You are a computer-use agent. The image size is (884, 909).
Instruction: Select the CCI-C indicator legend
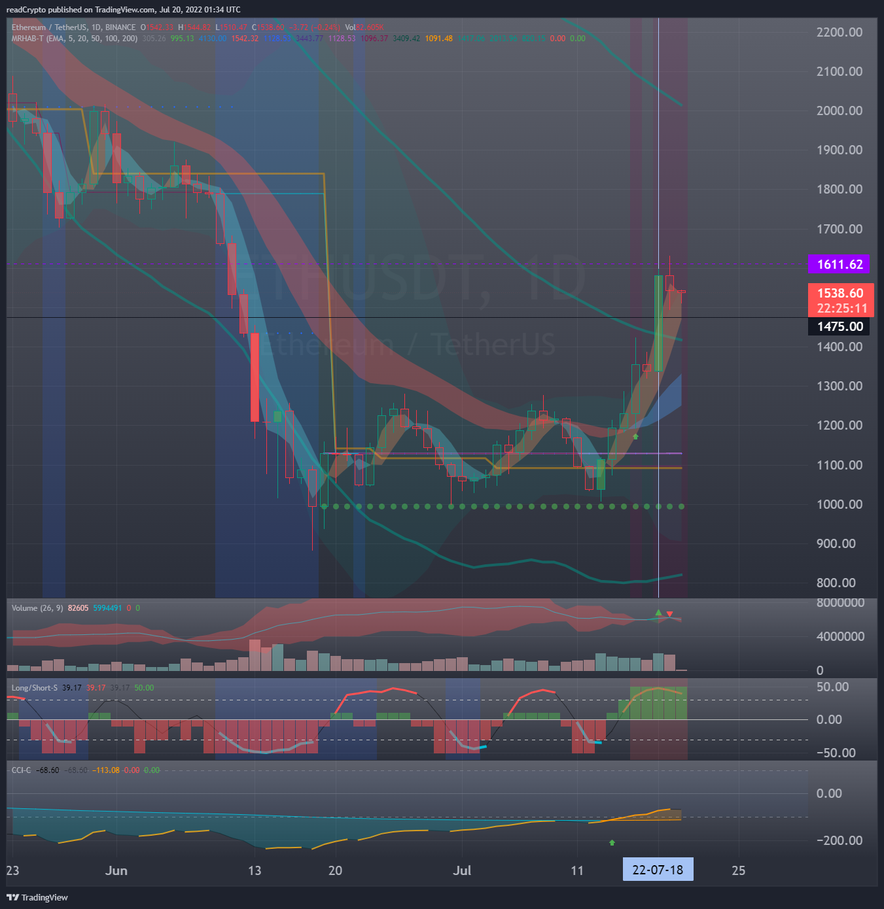21,770
